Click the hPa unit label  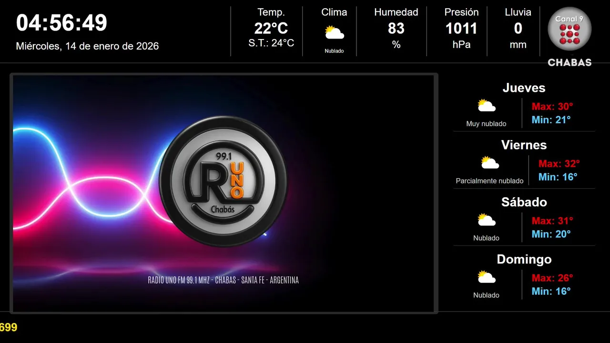461,44
